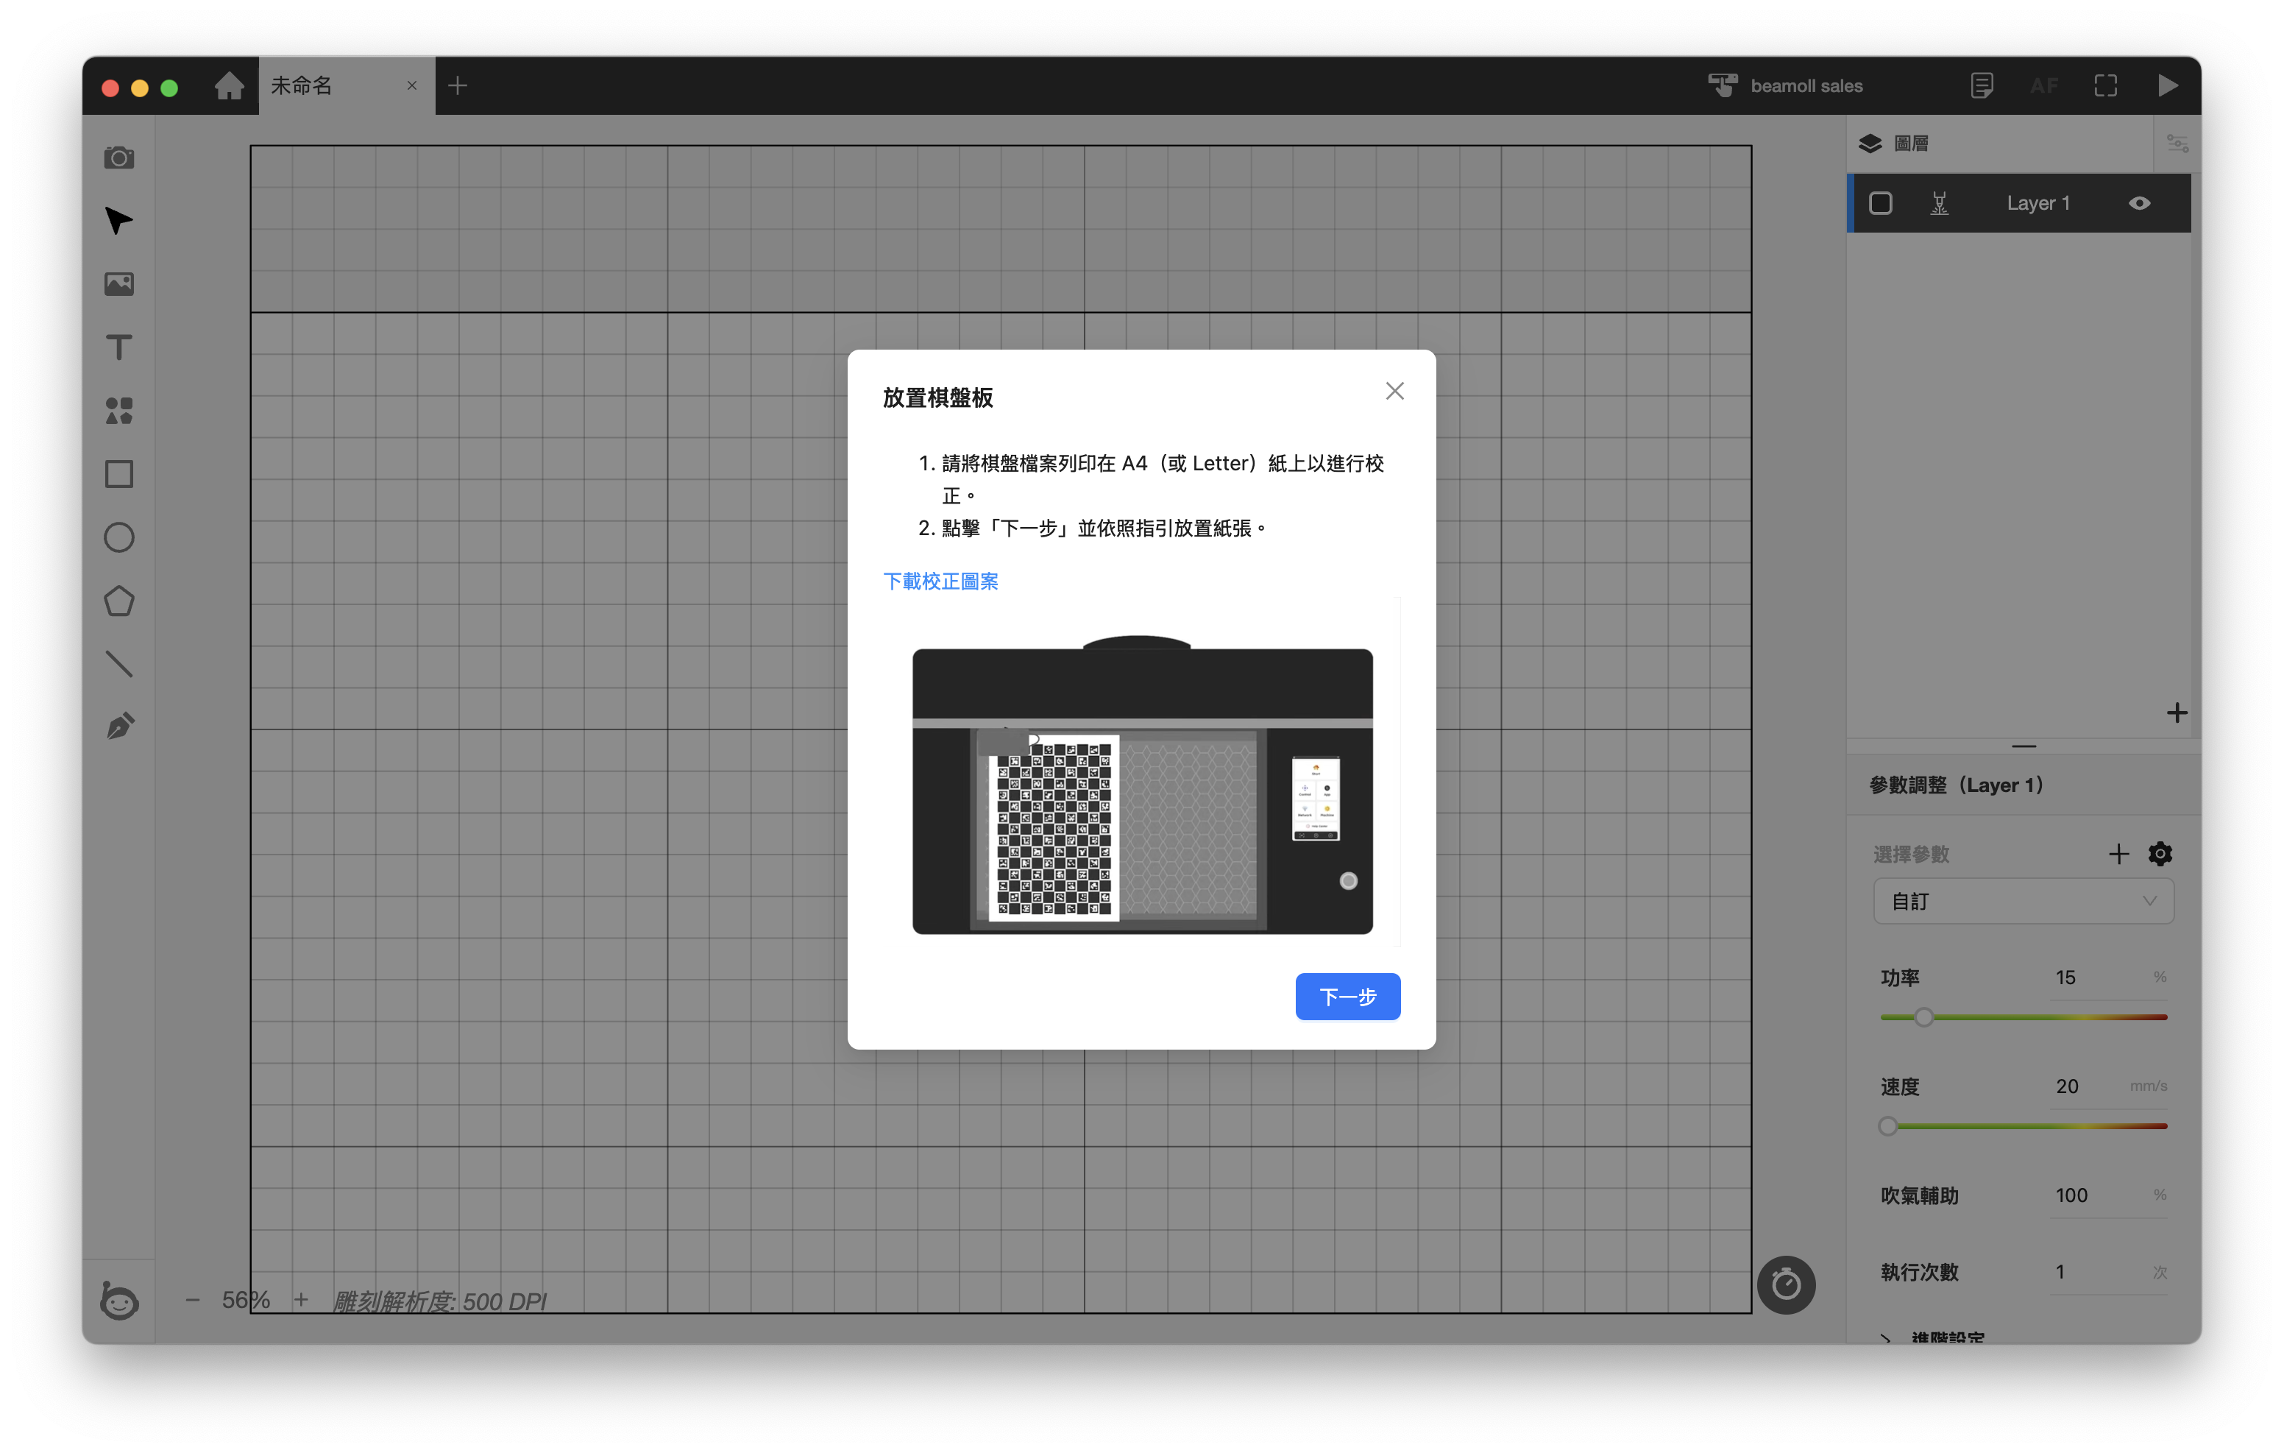The height and width of the screenshot is (1453, 2284).
Task: Select the Polygon tool
Action: 118,601
